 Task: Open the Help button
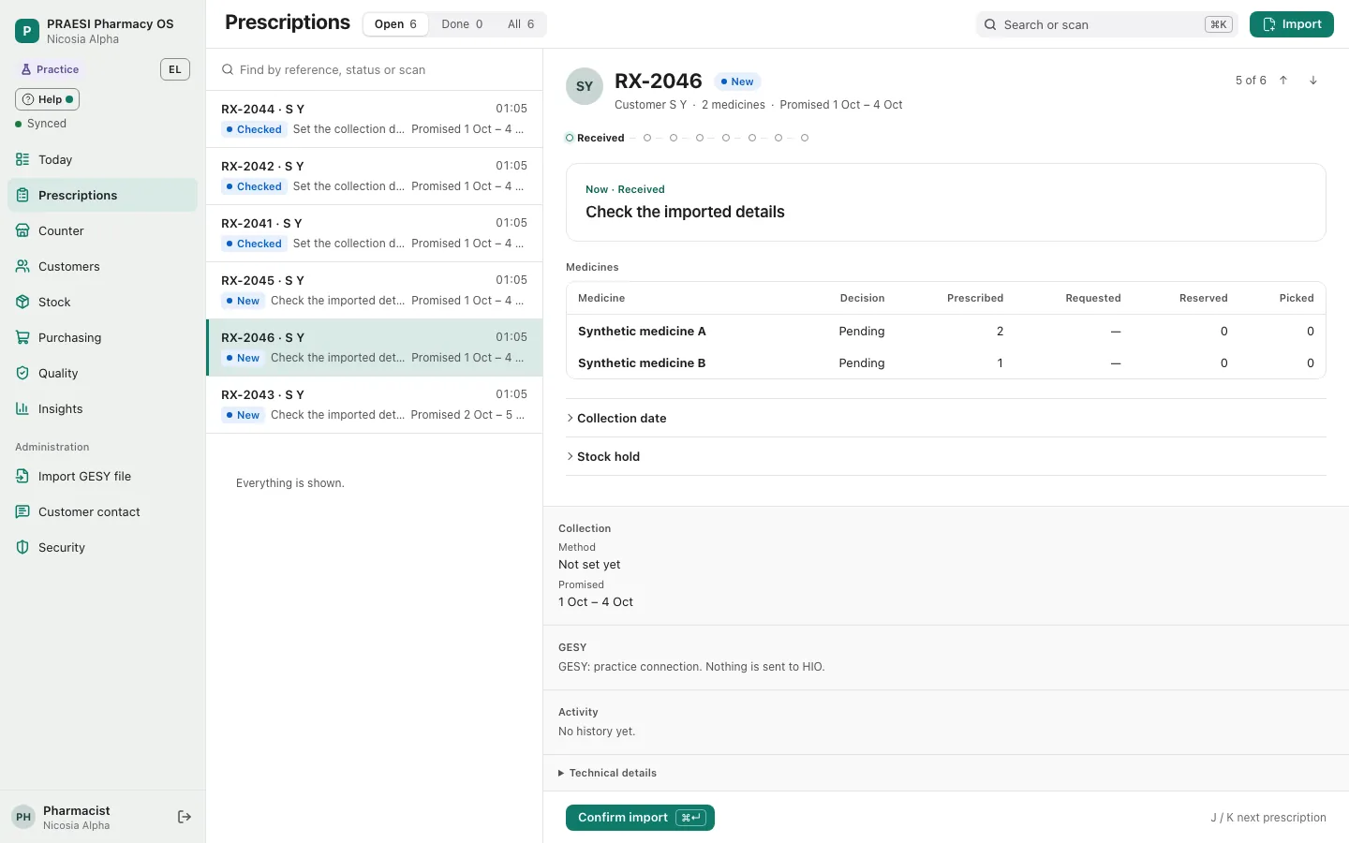click(47, 99)
